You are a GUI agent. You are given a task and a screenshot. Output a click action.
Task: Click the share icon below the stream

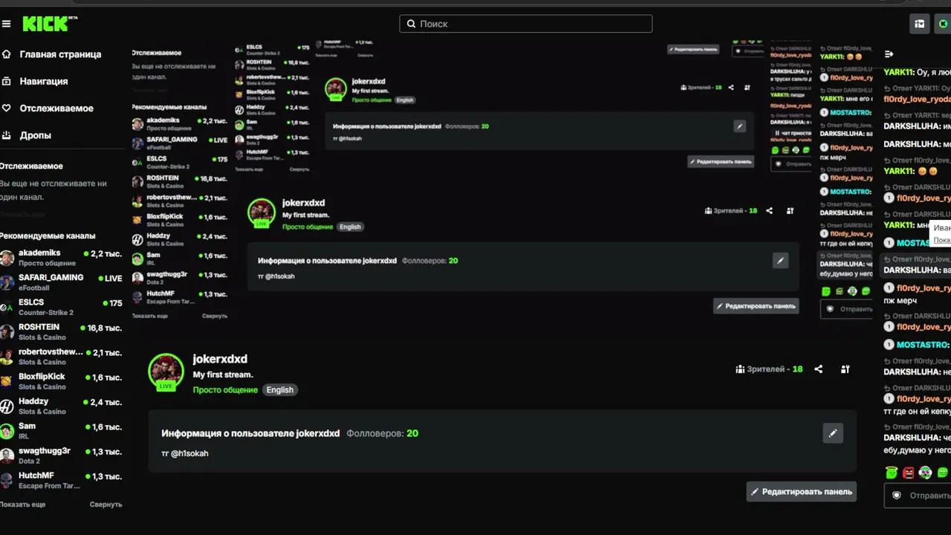pos(819,369)
